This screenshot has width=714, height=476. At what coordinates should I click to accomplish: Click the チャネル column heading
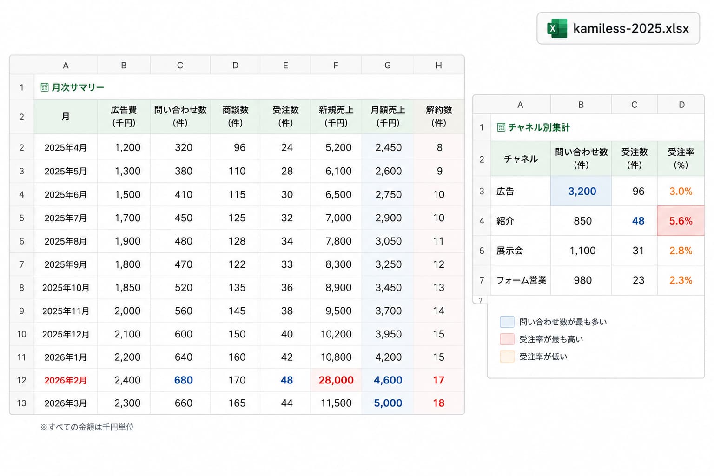coord(521,159)
